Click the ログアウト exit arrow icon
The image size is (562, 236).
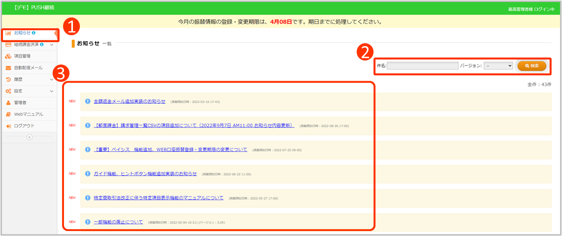8,126
